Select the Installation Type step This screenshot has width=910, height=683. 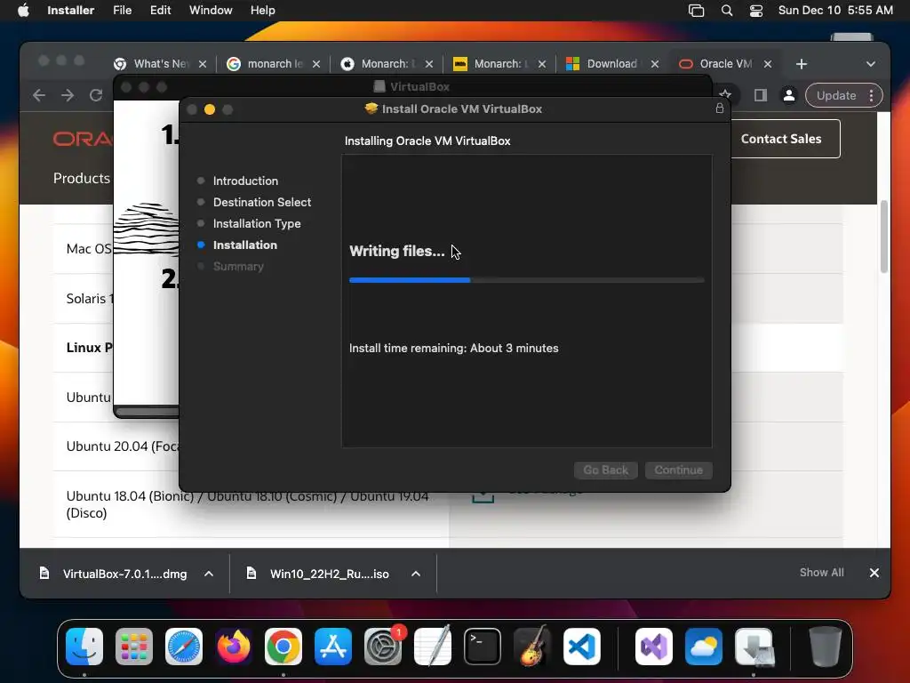tap(257, 223)
